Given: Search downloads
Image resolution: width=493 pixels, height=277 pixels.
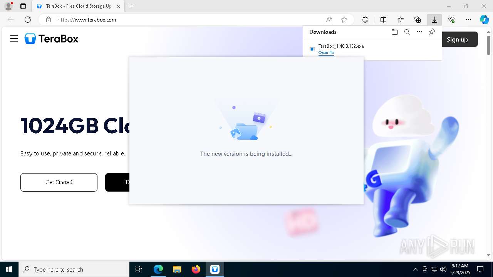Looking at the screenshot, I should pyautogui.click(x=407, y=32).
